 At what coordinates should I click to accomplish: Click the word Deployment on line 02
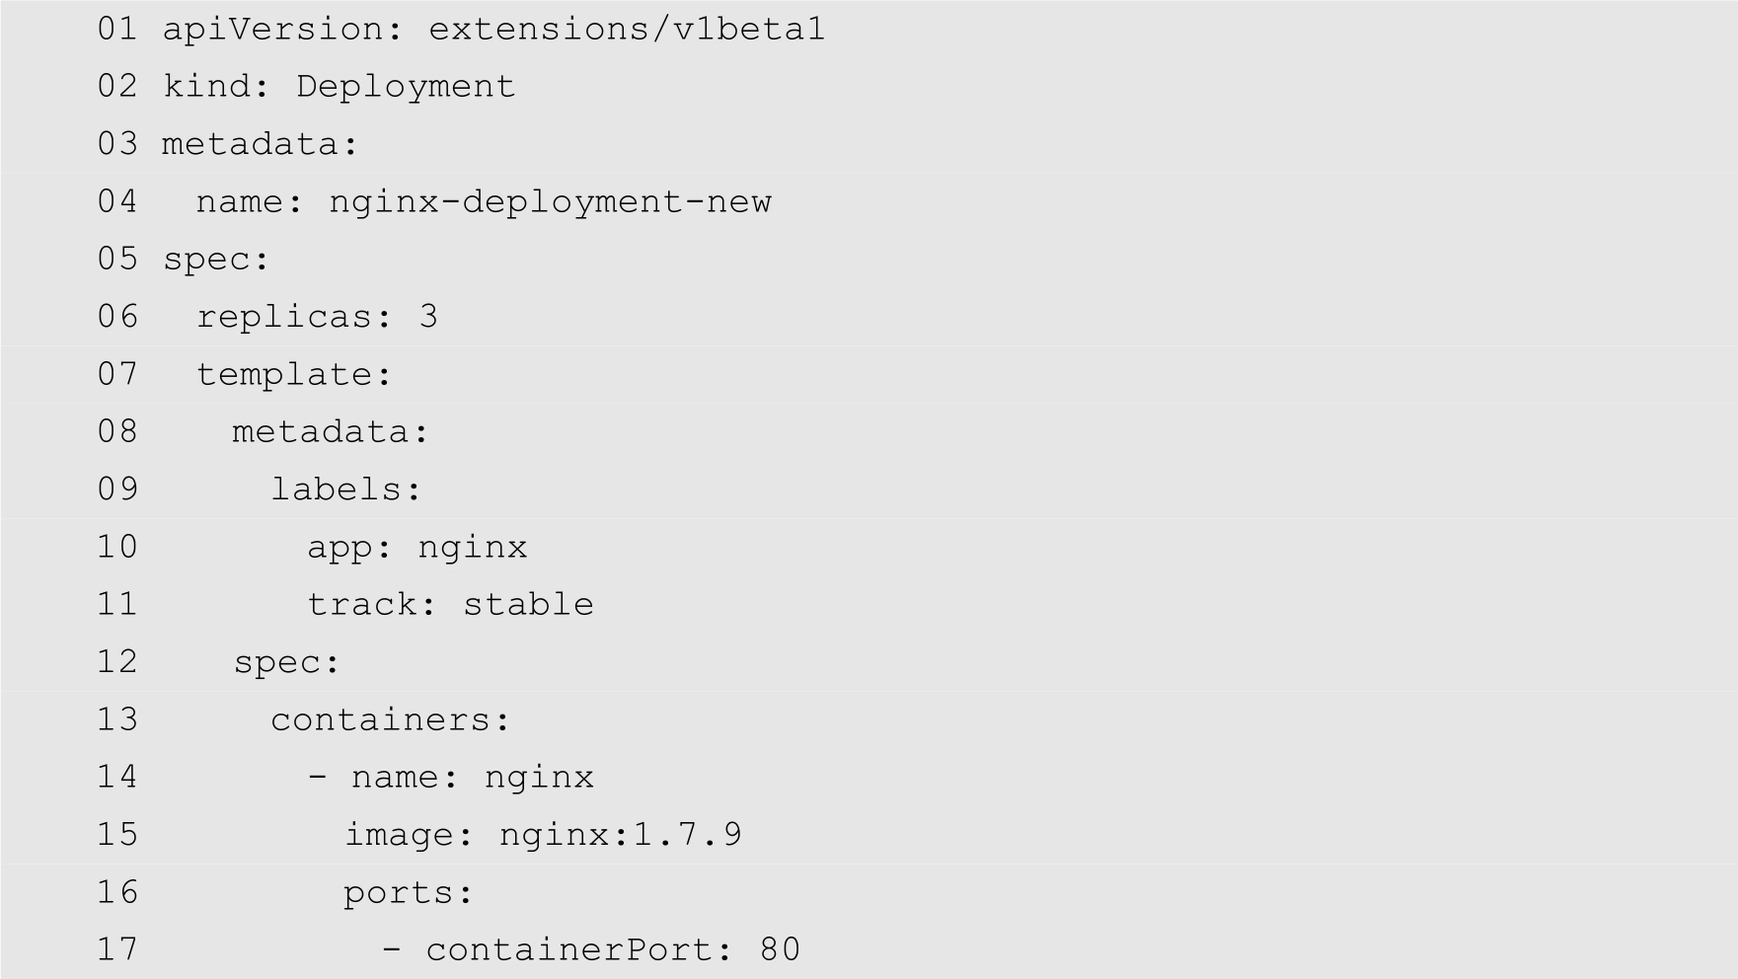406,86
